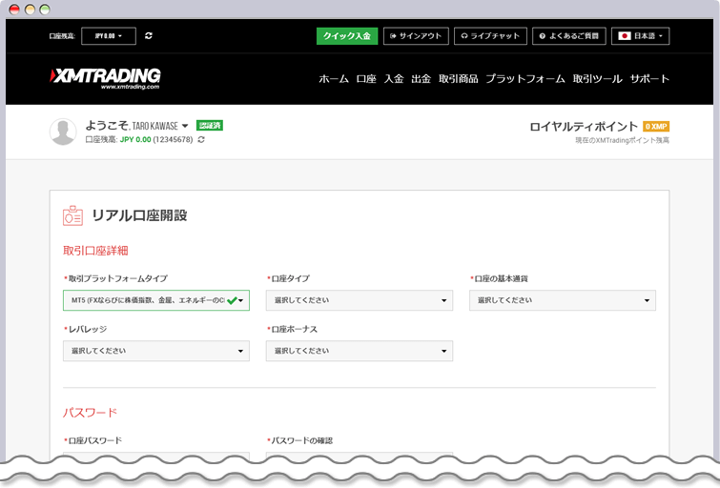Click the red close window button
Image resolution: width=720 pixels, height=488 pixels.
(14, 10)
